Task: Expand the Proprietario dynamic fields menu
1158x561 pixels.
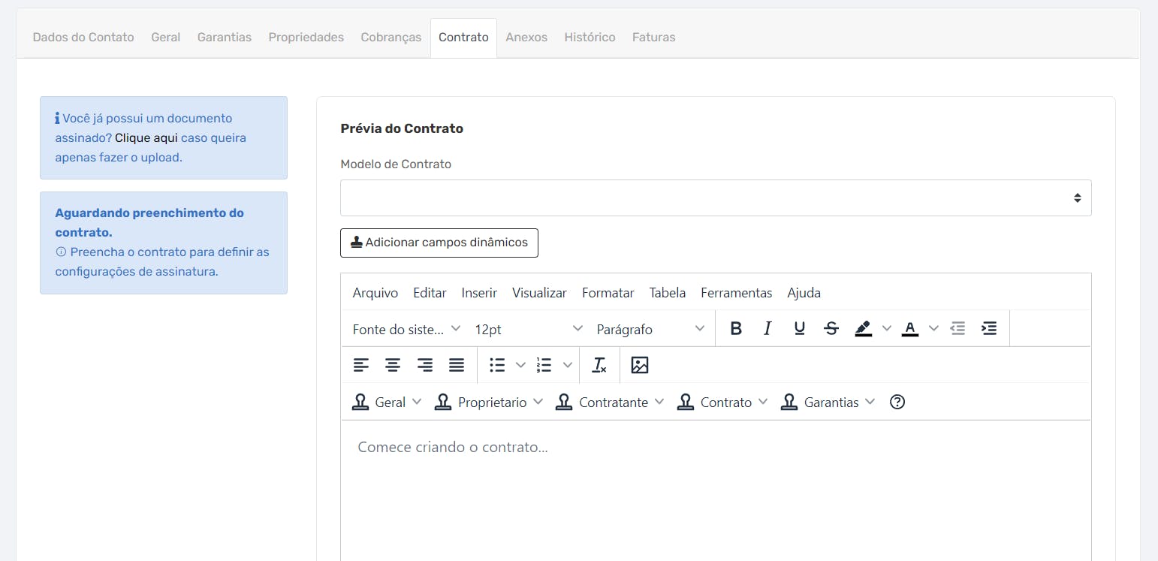Action: point(489,402)
